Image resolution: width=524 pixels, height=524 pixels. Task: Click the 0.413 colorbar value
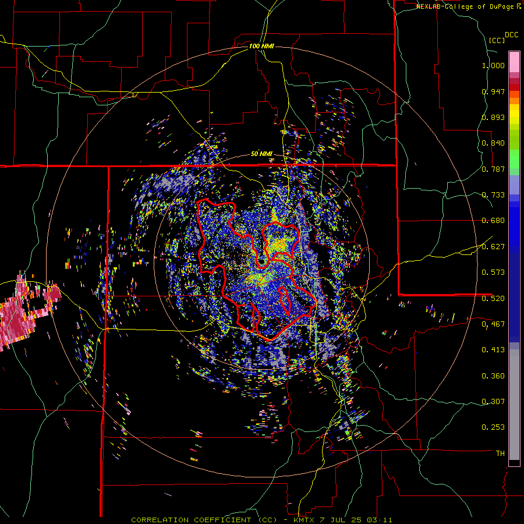pyautogui.click(x=493, y=350)
